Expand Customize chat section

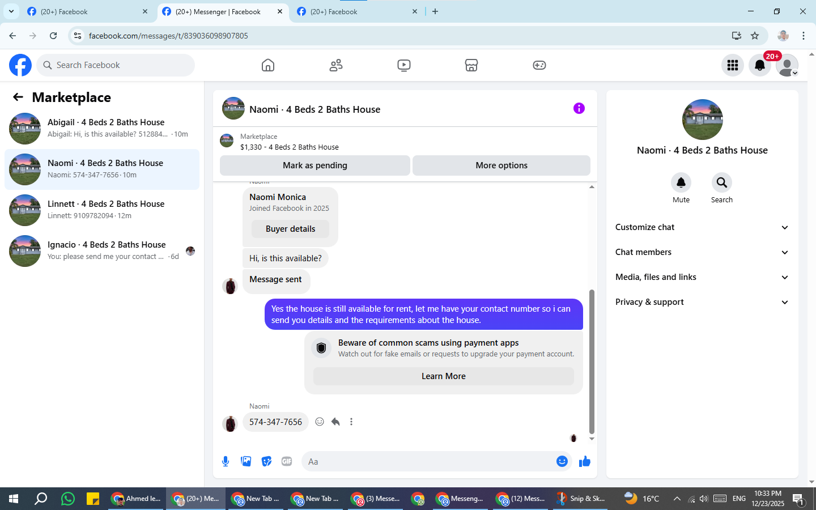click(702, 227)
